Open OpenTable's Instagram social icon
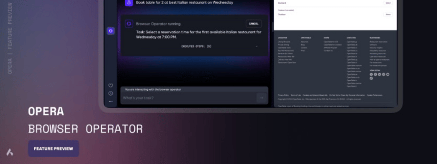Image resolution: width=437 pixels, height=164 pixels. [x=384, y=74]
